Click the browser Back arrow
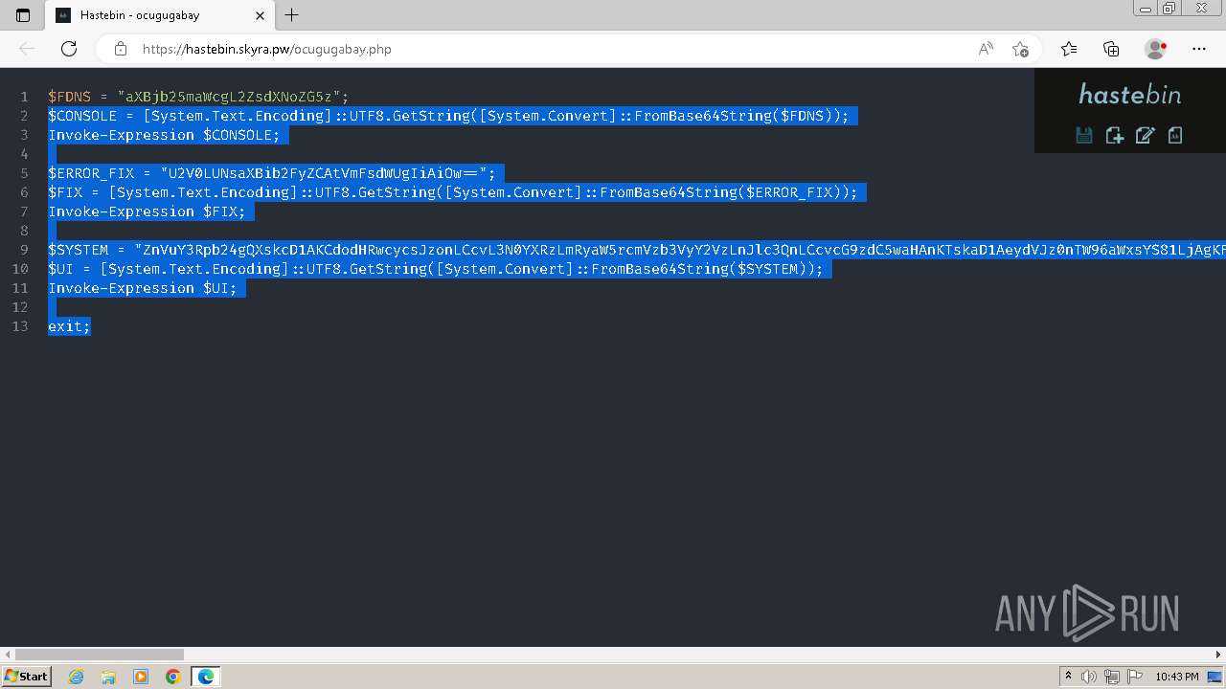The height and width of the screenshot is (689, 1226). [27, 49]
